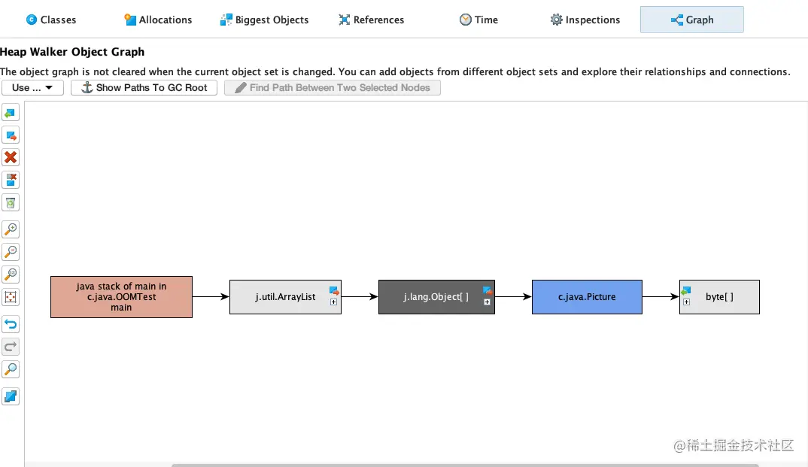Undo the last graph change
Image resolution: width=808 pixels, height=467 pixels.
pos(11,325)
